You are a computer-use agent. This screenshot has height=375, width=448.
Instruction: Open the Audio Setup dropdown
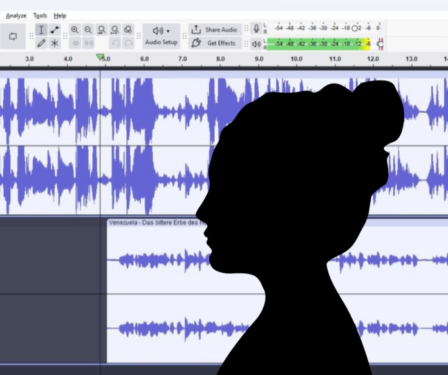point(161,36)
